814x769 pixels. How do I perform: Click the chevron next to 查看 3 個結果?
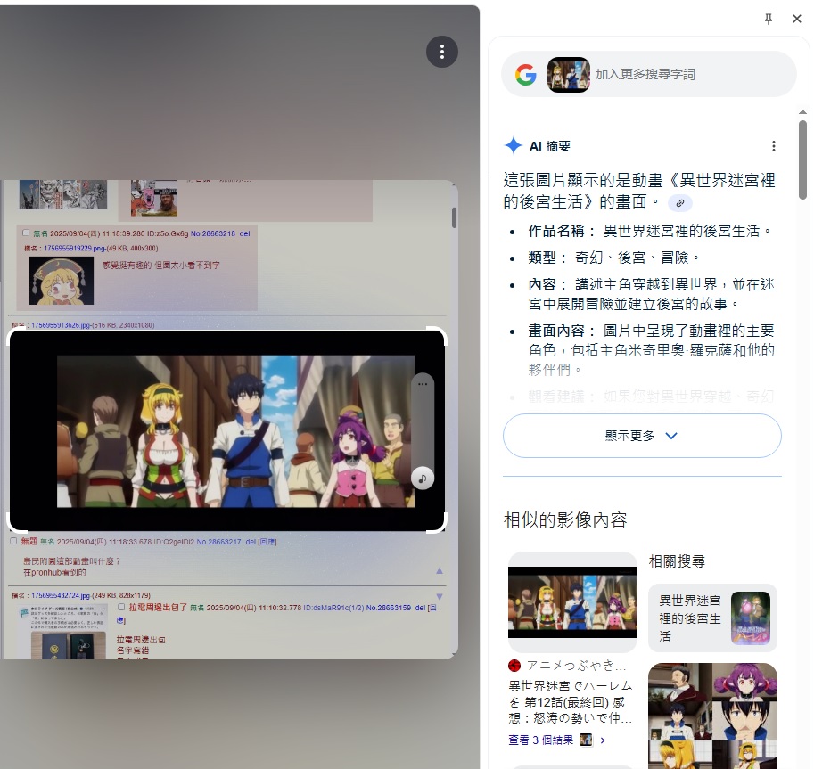[603, 740]
